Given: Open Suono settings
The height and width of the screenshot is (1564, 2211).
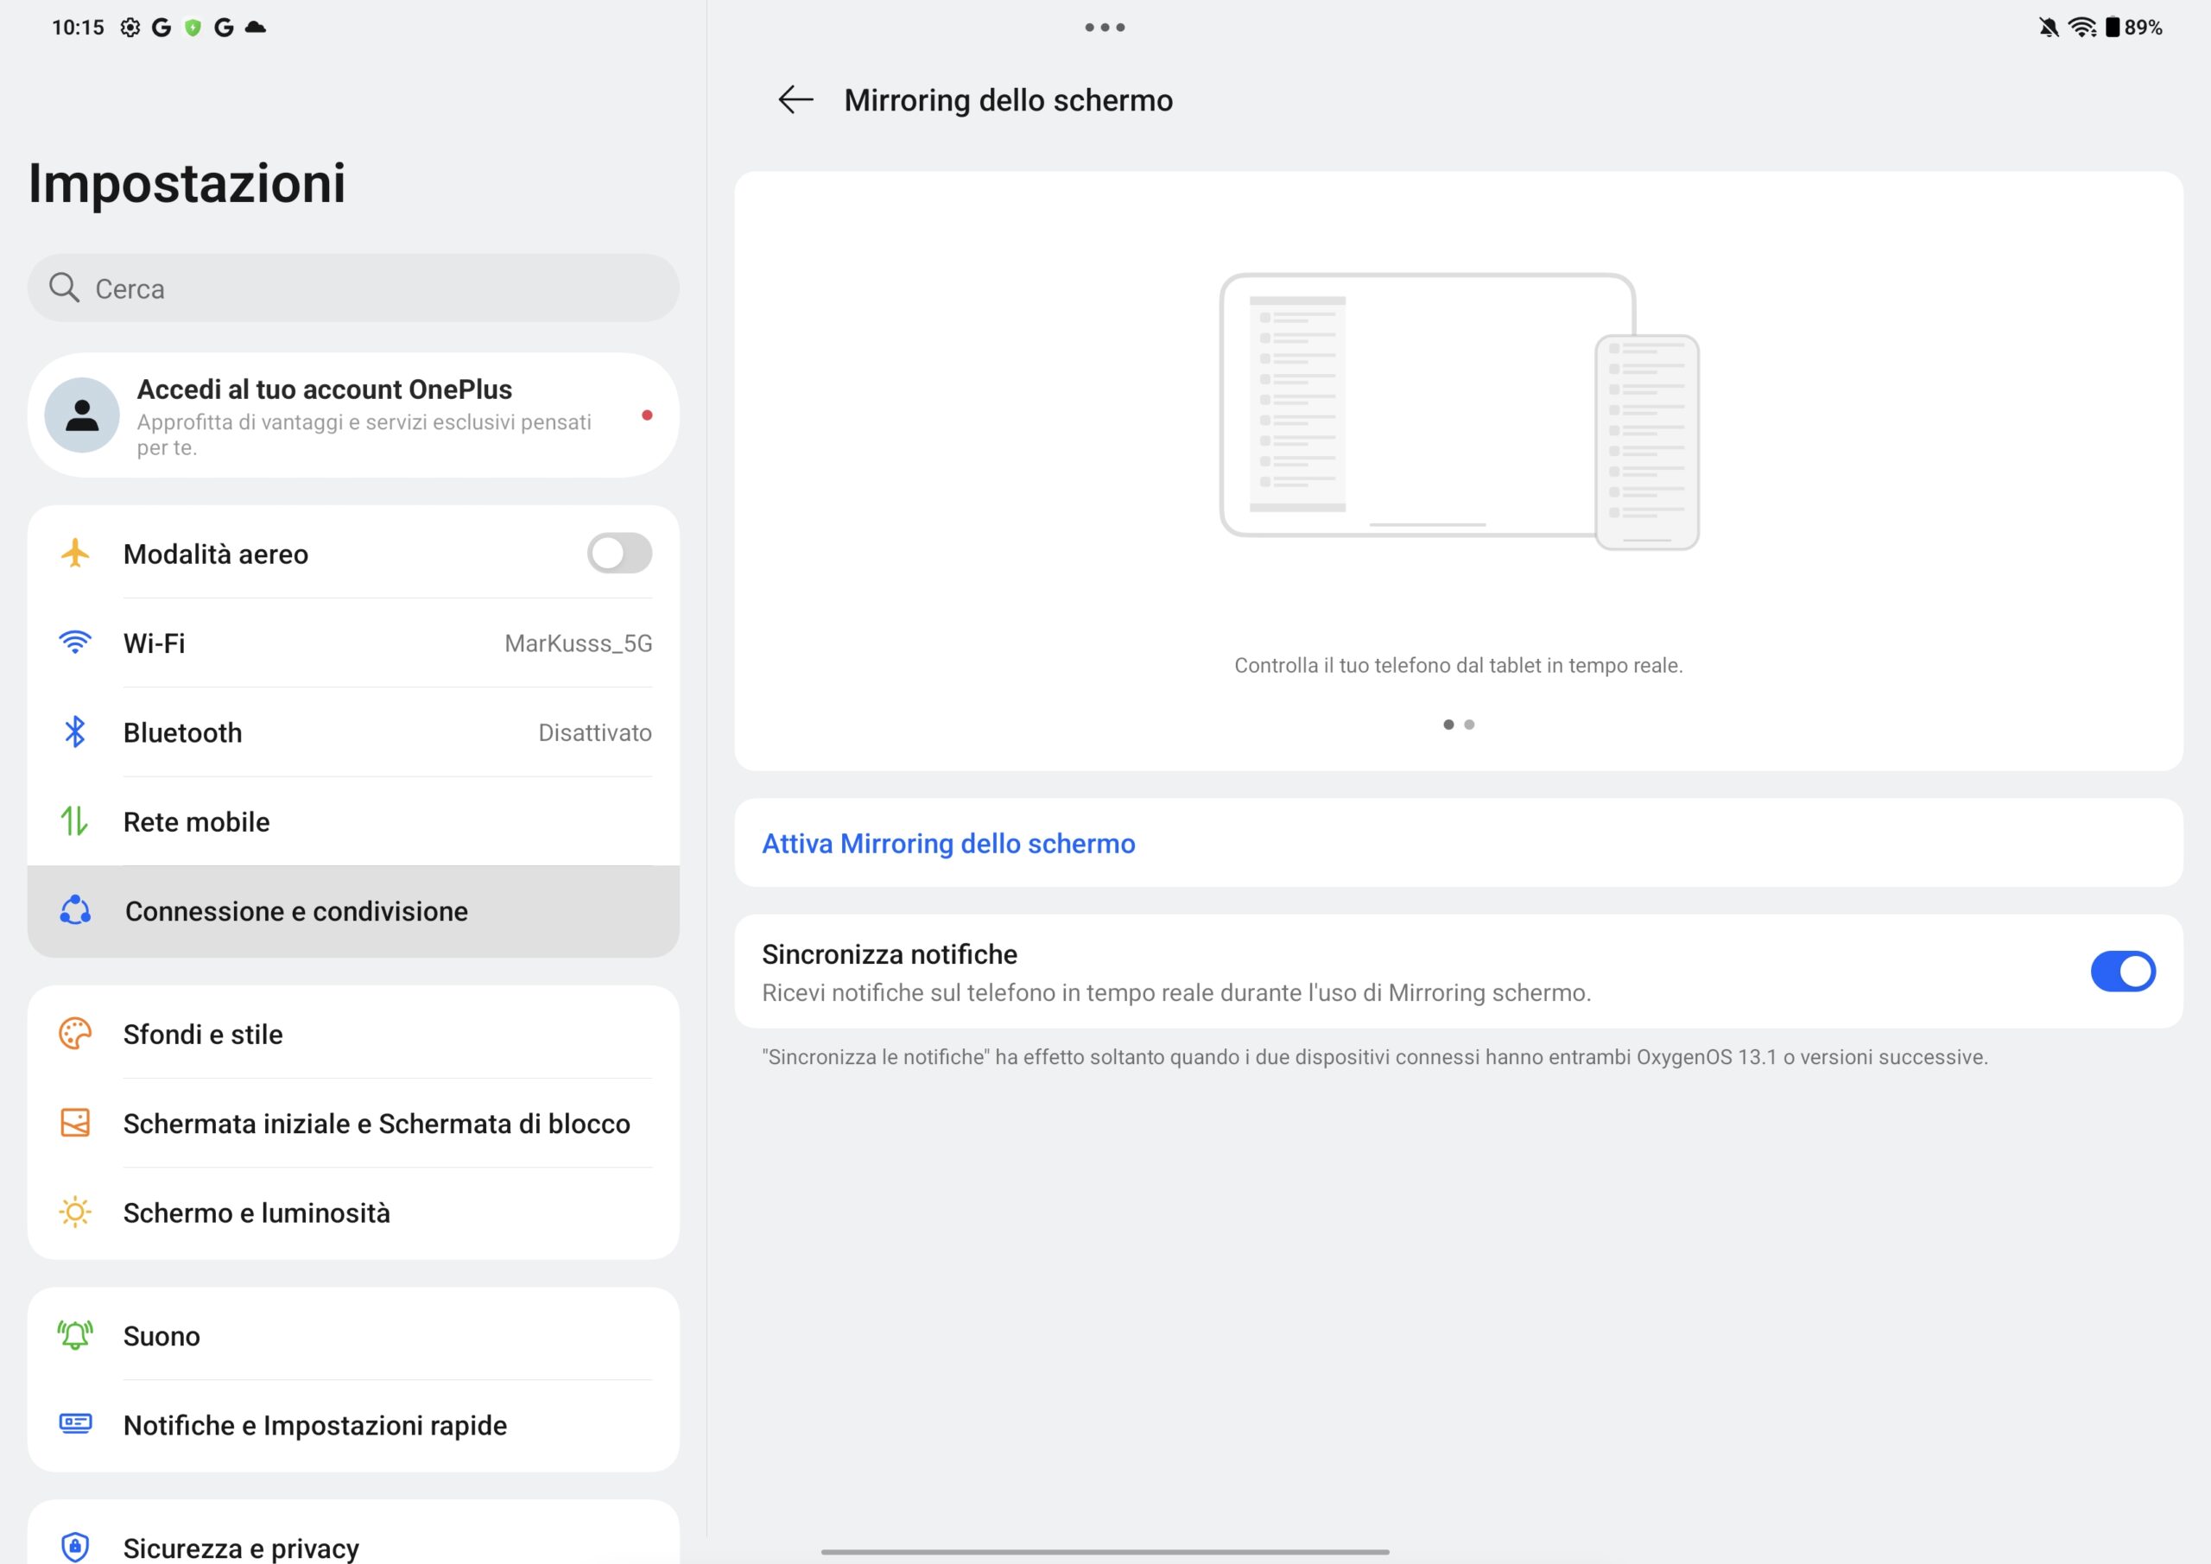Looking at the screenshot, I should 353,1336.
